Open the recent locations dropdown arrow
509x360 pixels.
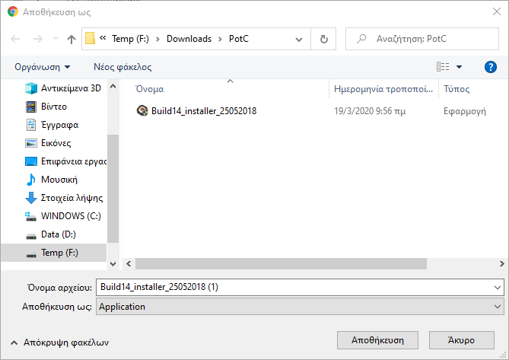tap(56, 39)
